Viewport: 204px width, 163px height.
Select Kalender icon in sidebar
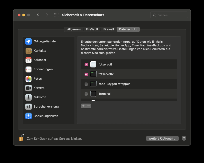coord(29,60)
